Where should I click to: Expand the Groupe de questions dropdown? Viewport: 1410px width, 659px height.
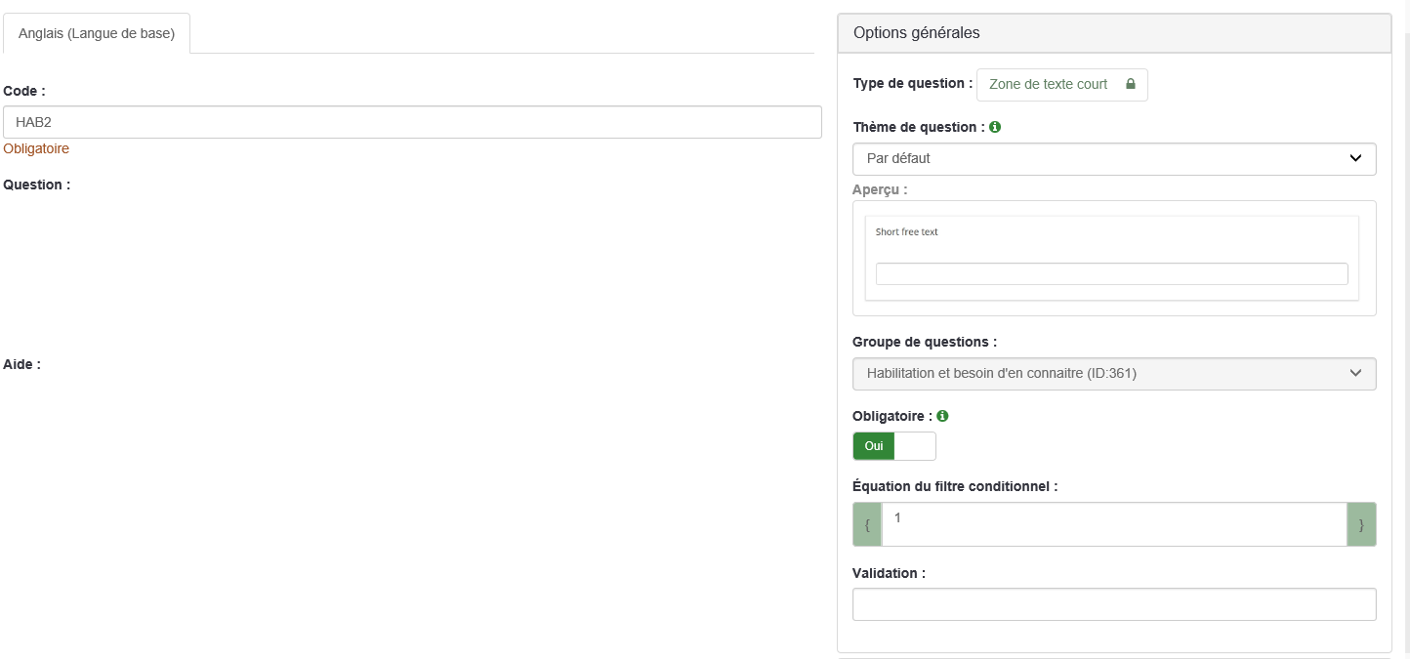pos(1113,374)
